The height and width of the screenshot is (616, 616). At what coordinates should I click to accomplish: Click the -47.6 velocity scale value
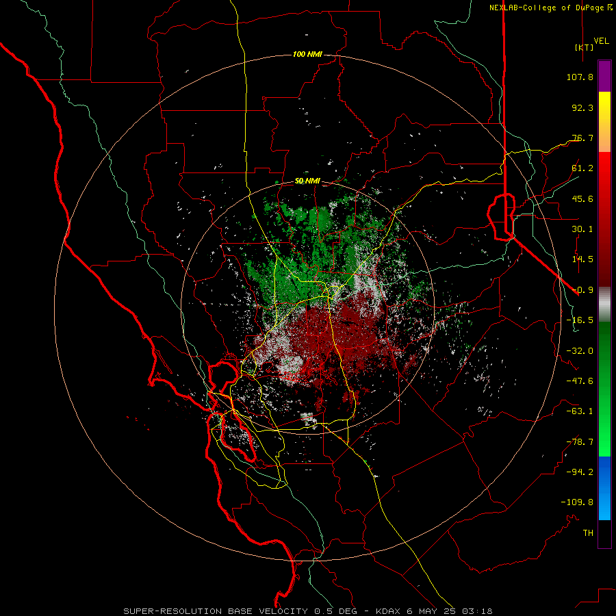point(580,381)
